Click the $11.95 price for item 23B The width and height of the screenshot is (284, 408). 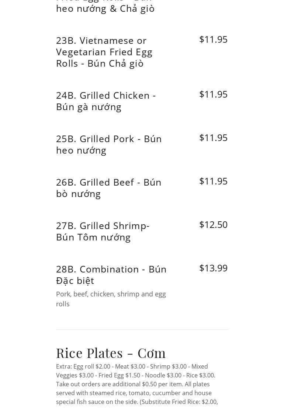pyautogui.click(x=213, y=39)
